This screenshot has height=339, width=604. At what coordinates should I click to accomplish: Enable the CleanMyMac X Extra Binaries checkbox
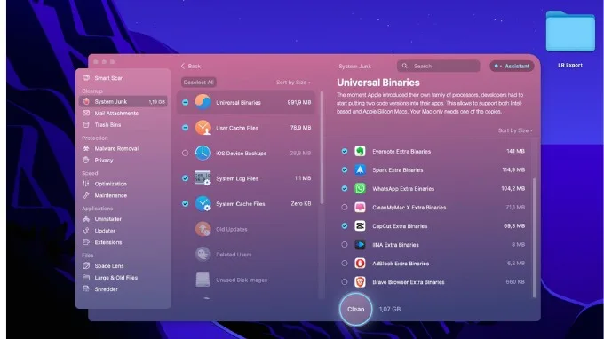click(x=345, y=207)
